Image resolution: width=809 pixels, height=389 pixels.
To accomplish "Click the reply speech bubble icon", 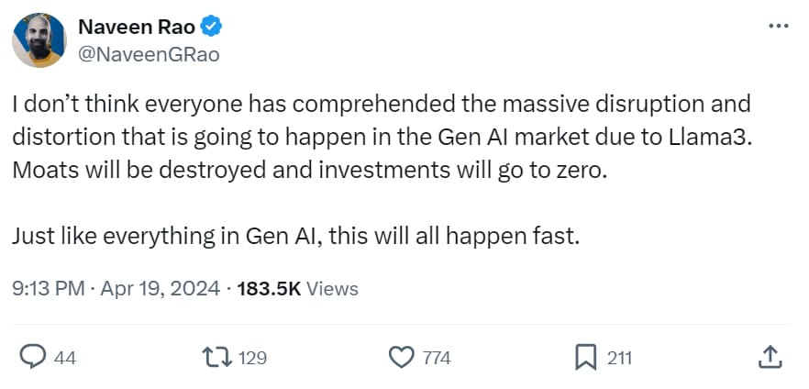I will point(33,357).
